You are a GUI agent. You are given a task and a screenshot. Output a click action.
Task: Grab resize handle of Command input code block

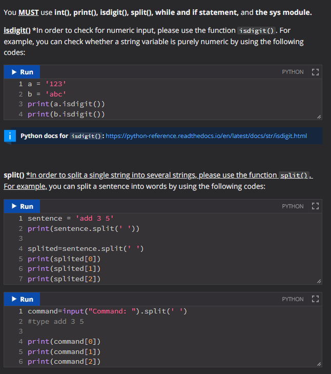319,364
